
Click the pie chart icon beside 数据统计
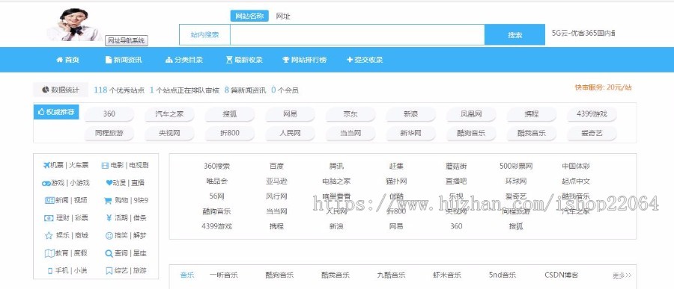(x=46, y=90)
